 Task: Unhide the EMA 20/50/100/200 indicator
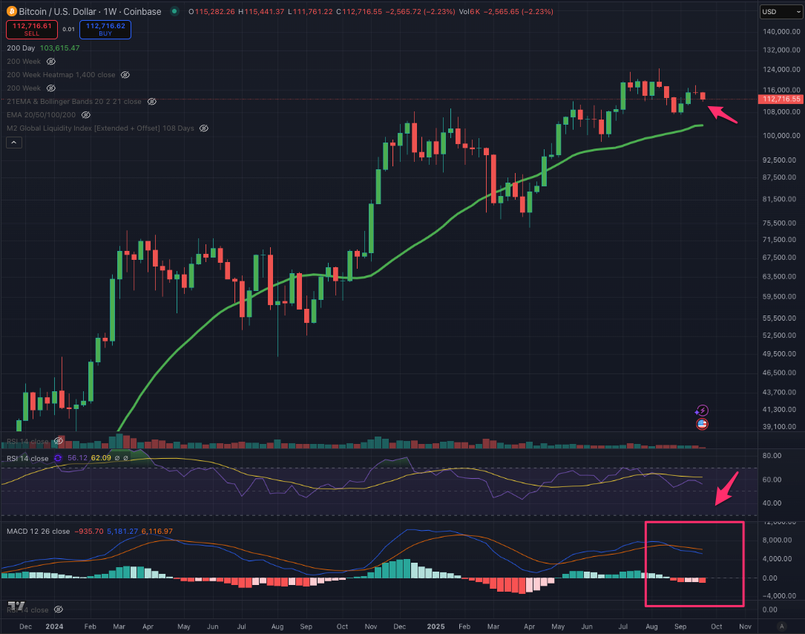(x=86, y=114)
